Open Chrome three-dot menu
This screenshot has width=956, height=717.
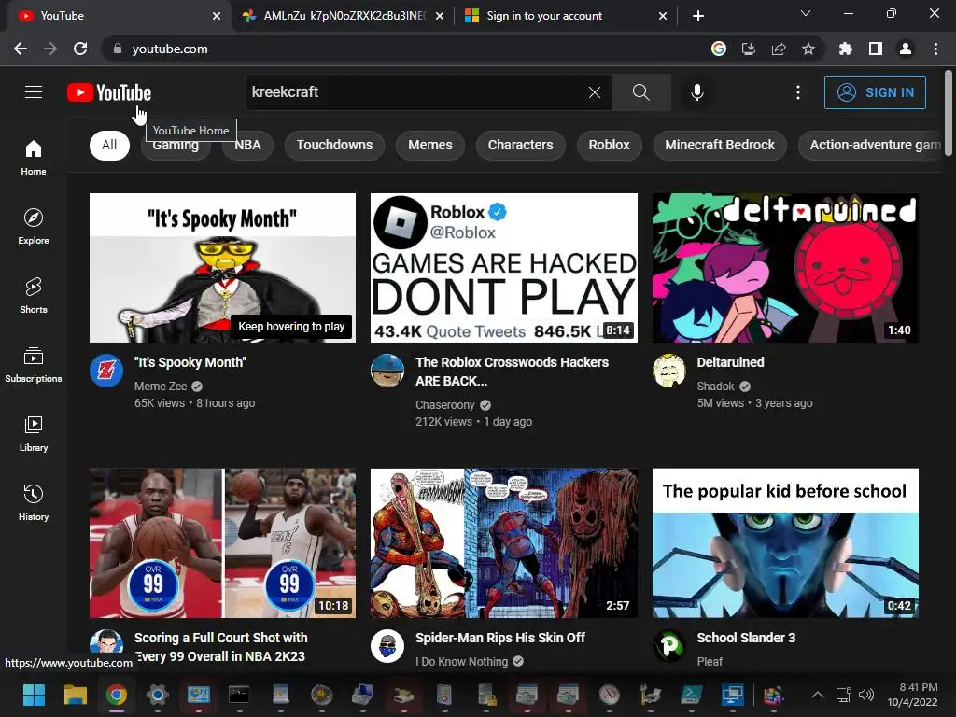coord(935,49)
